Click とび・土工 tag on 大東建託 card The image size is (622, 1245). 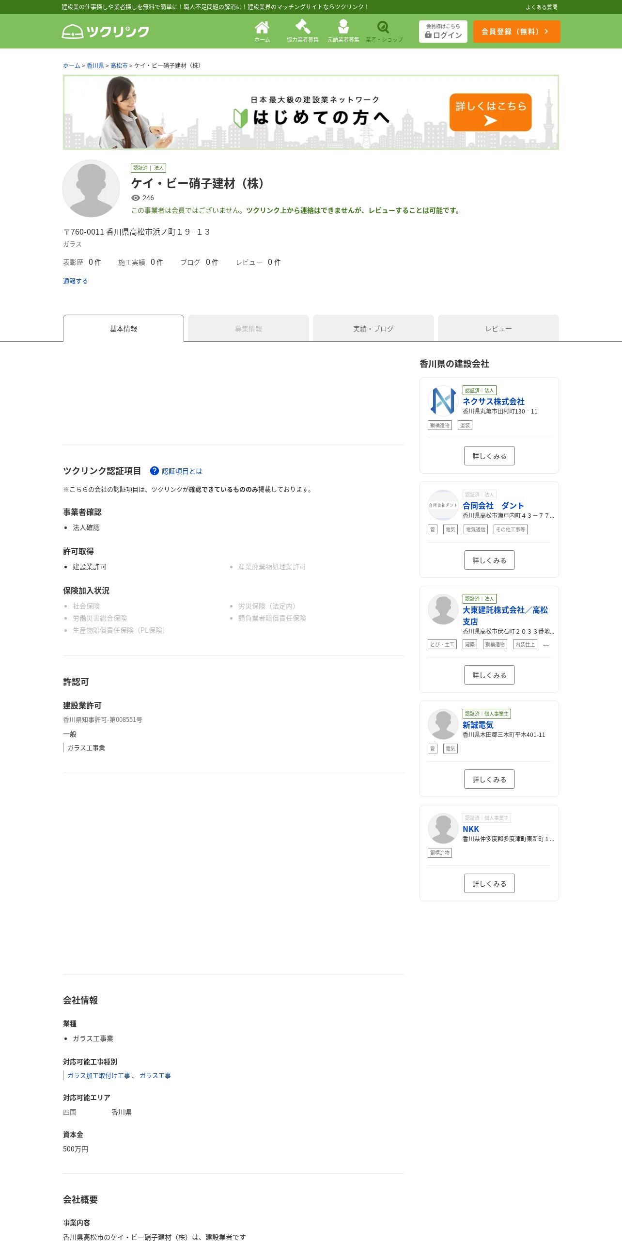[442, 644]
